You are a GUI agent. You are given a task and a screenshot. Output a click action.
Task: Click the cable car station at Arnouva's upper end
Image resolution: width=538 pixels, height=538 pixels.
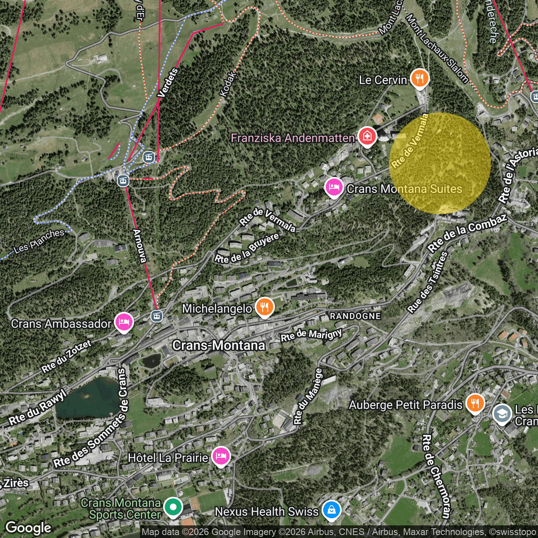click(123, 180)
